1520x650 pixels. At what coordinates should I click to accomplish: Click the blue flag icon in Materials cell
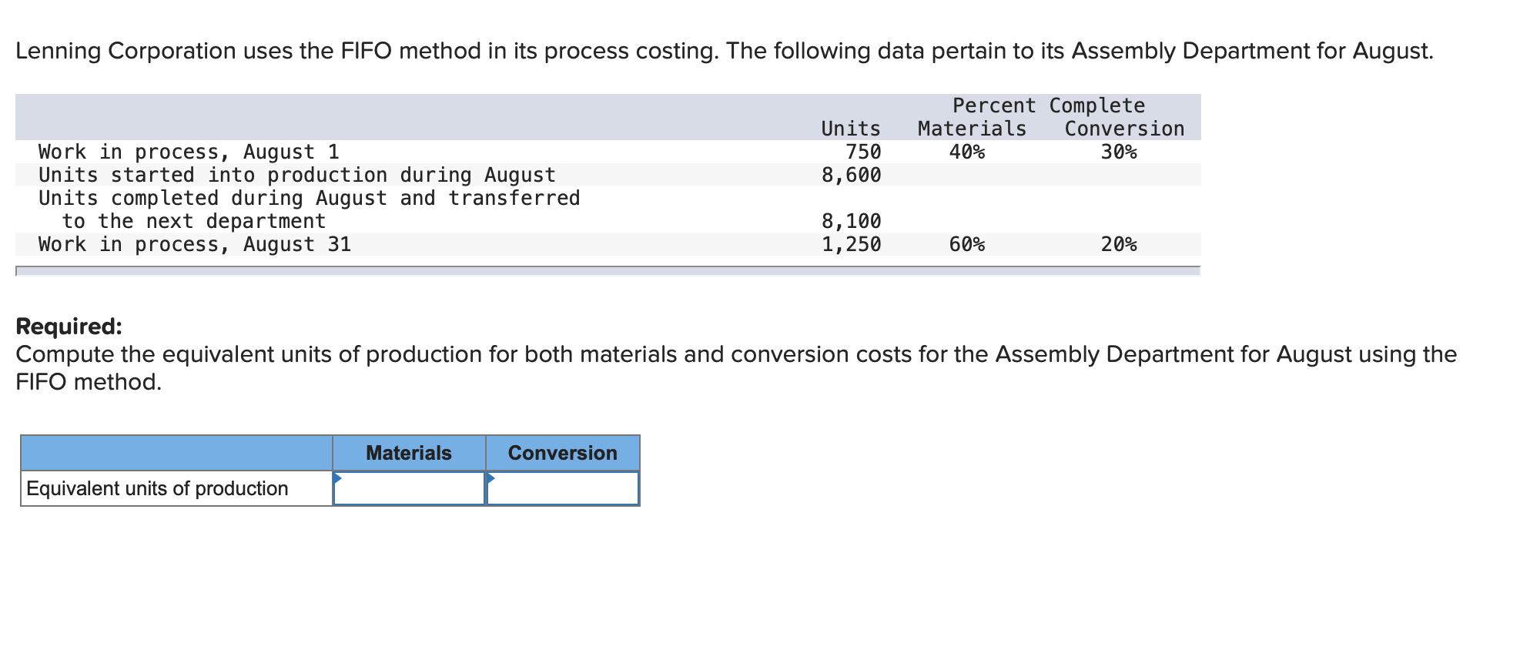pos(338,478)
